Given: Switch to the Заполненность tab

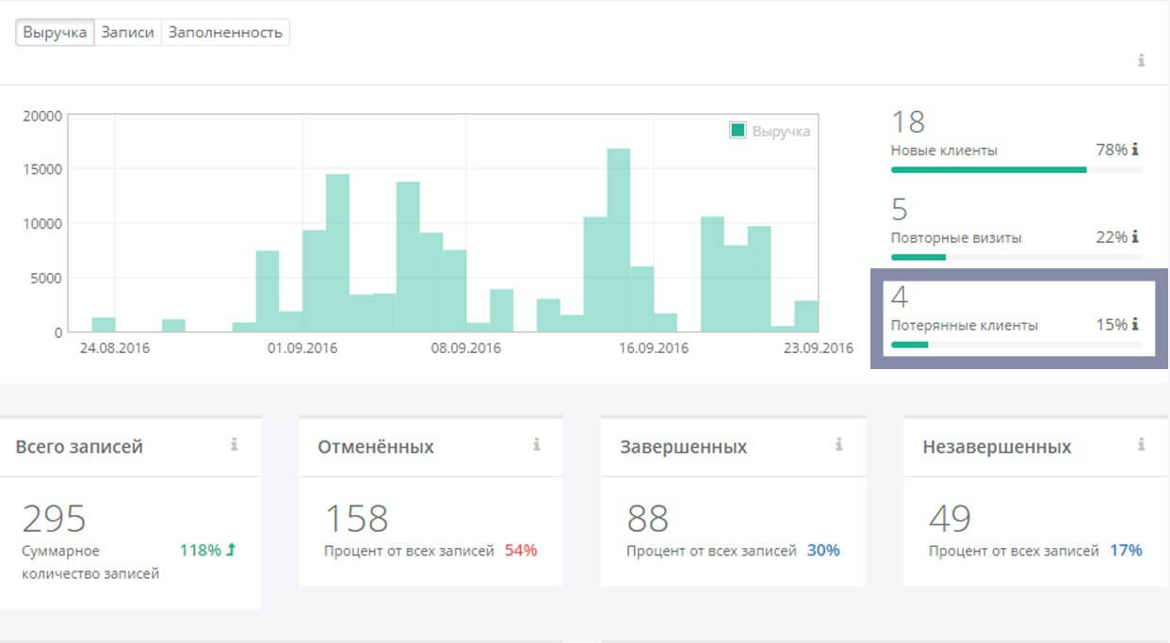Looking at the screenshot, I should pos(225,32).
